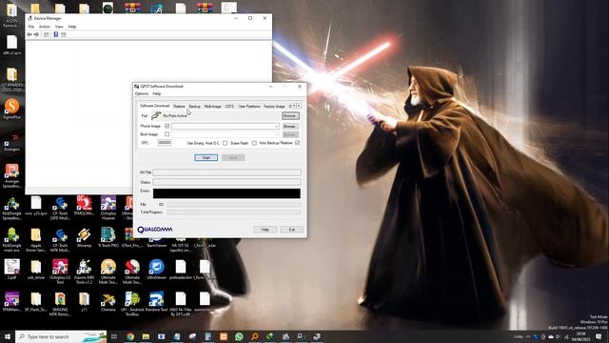This screenshot has height=343, width=609.
Task: Toggle Auto Backup/Restore checkbox
Action: point(297,143)
